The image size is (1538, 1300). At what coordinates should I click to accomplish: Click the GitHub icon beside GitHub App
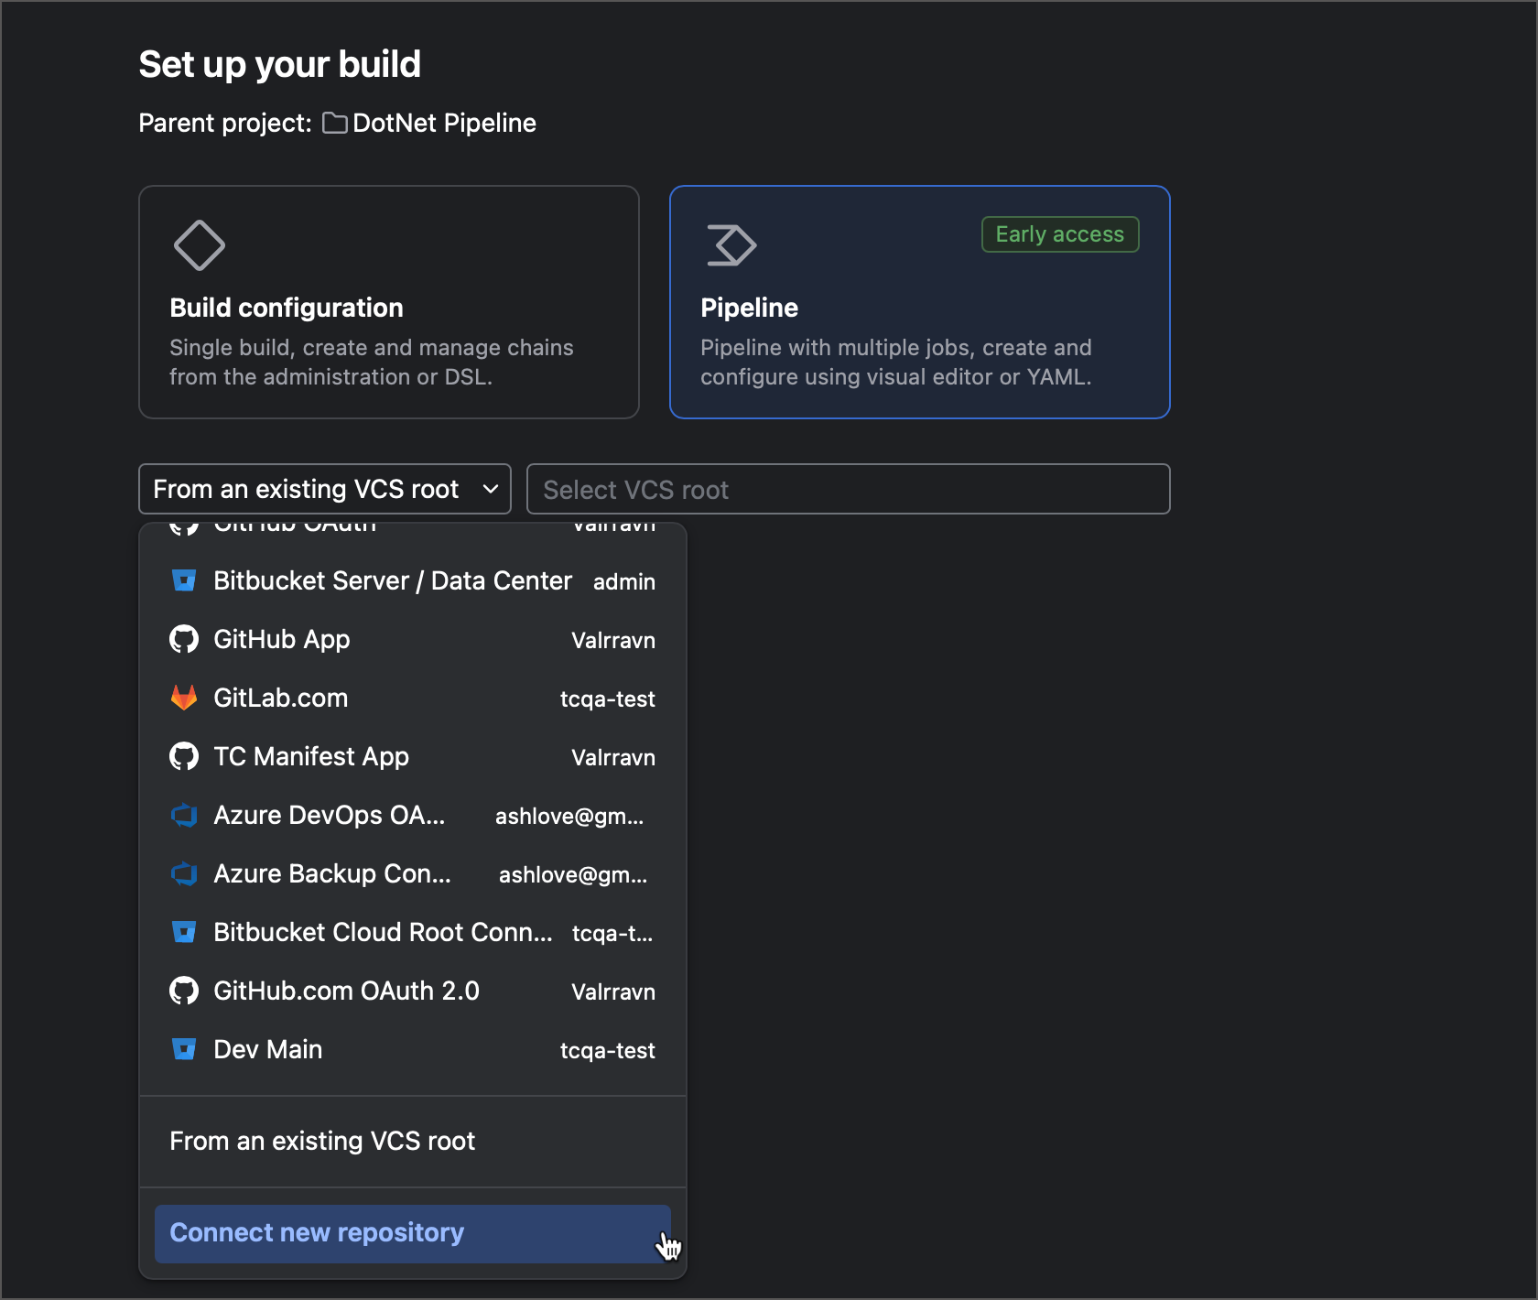(184, 639)
